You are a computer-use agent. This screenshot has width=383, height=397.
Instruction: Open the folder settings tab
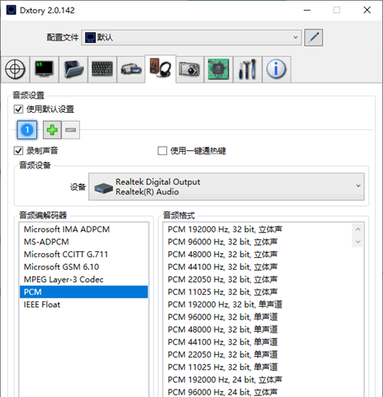[73, 69]
